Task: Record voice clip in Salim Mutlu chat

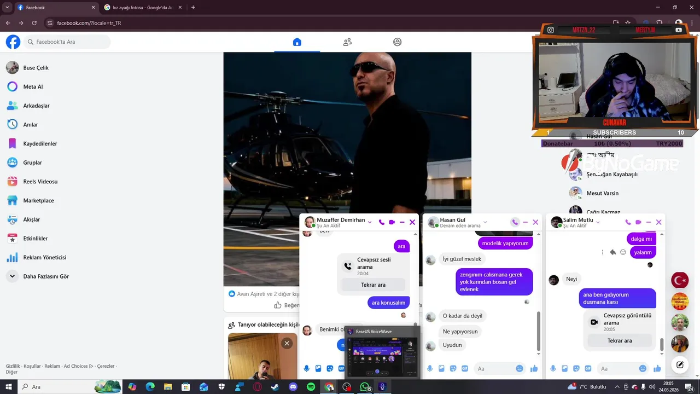Action: pos(553,368)
